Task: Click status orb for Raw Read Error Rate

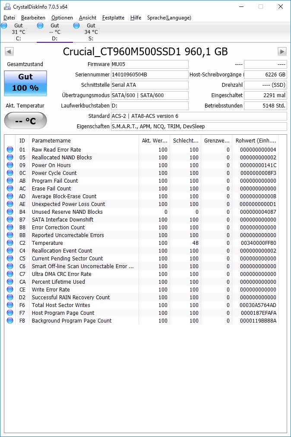Action: pos(10,150)
